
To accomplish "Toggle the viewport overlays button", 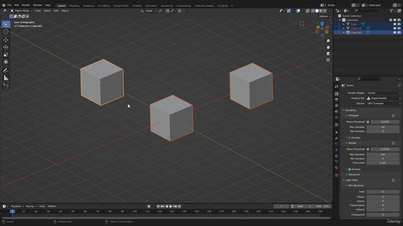I will point(298,11).
